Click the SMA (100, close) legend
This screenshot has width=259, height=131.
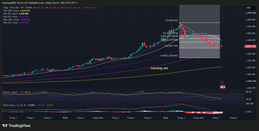pyautogui.click(x=11, y=20)
